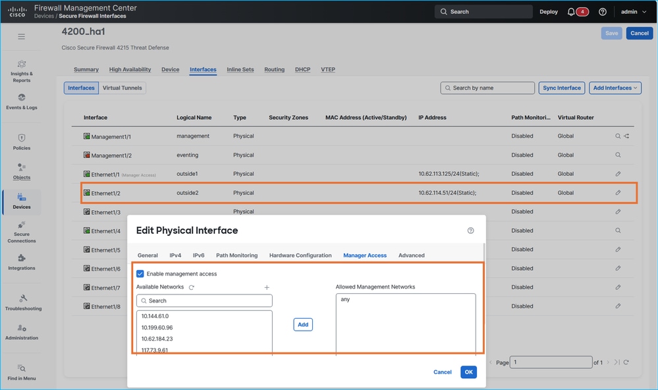The width and height of the screenshot is (658, 390).
Task: Open notifications bell with 4 alerts
Action: pyautogui.click(x=578, y=12)
